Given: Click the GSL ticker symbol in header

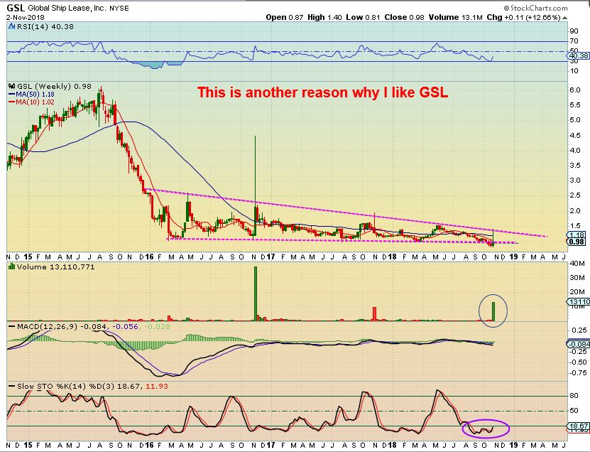Looking at the screenshot, I should coord(16,8).
